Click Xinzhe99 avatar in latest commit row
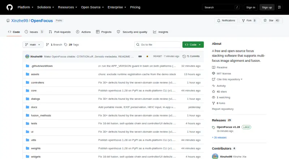Image resolution: width=289 pixels, height=159 pixels. click(27, 56)
